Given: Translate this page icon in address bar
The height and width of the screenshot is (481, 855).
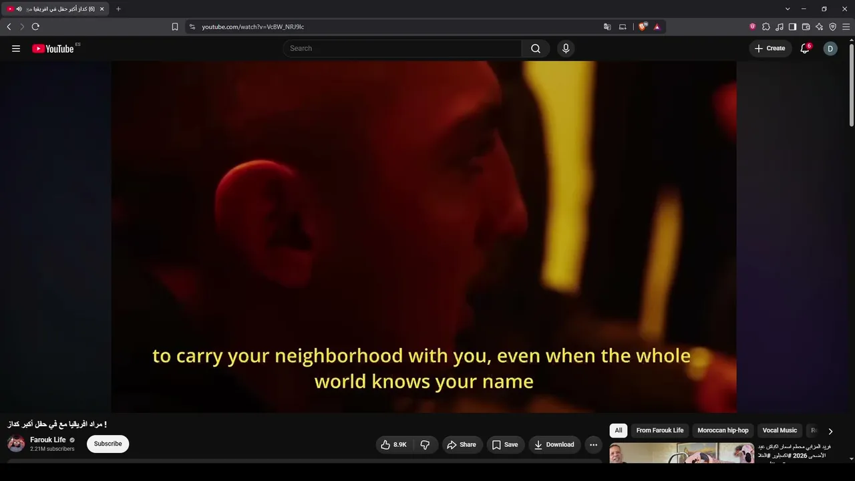Looking at the screenshot, I should coord(607,27).
